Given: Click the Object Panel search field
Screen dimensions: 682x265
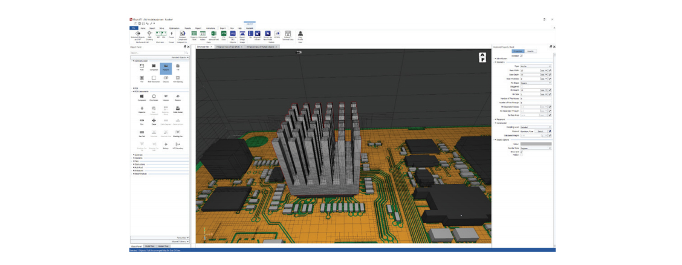Looking at the screenshot, I should tap(158, 53).
